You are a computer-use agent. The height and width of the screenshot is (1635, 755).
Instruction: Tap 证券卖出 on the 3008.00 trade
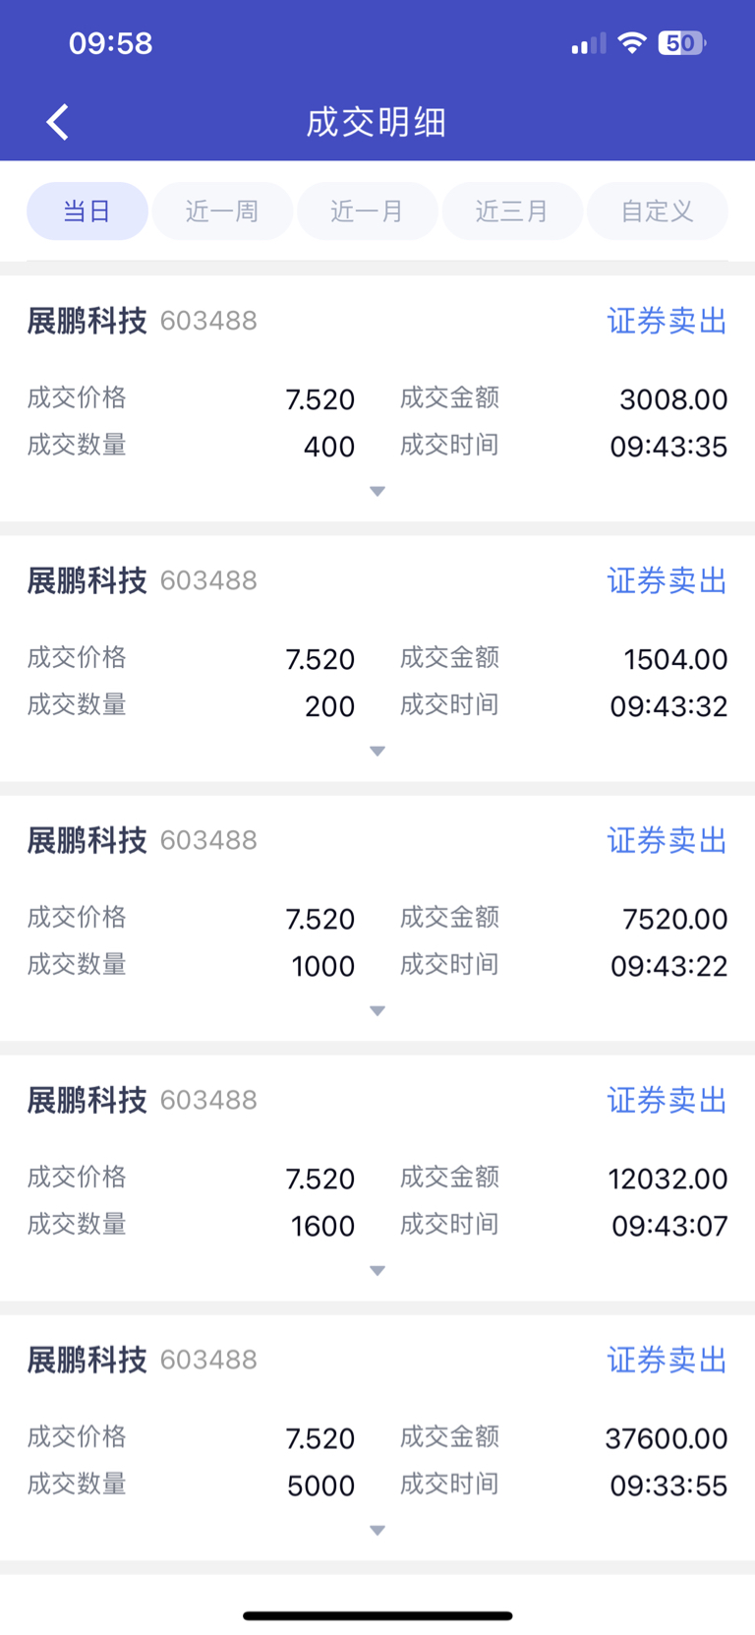tap(667, 321)
